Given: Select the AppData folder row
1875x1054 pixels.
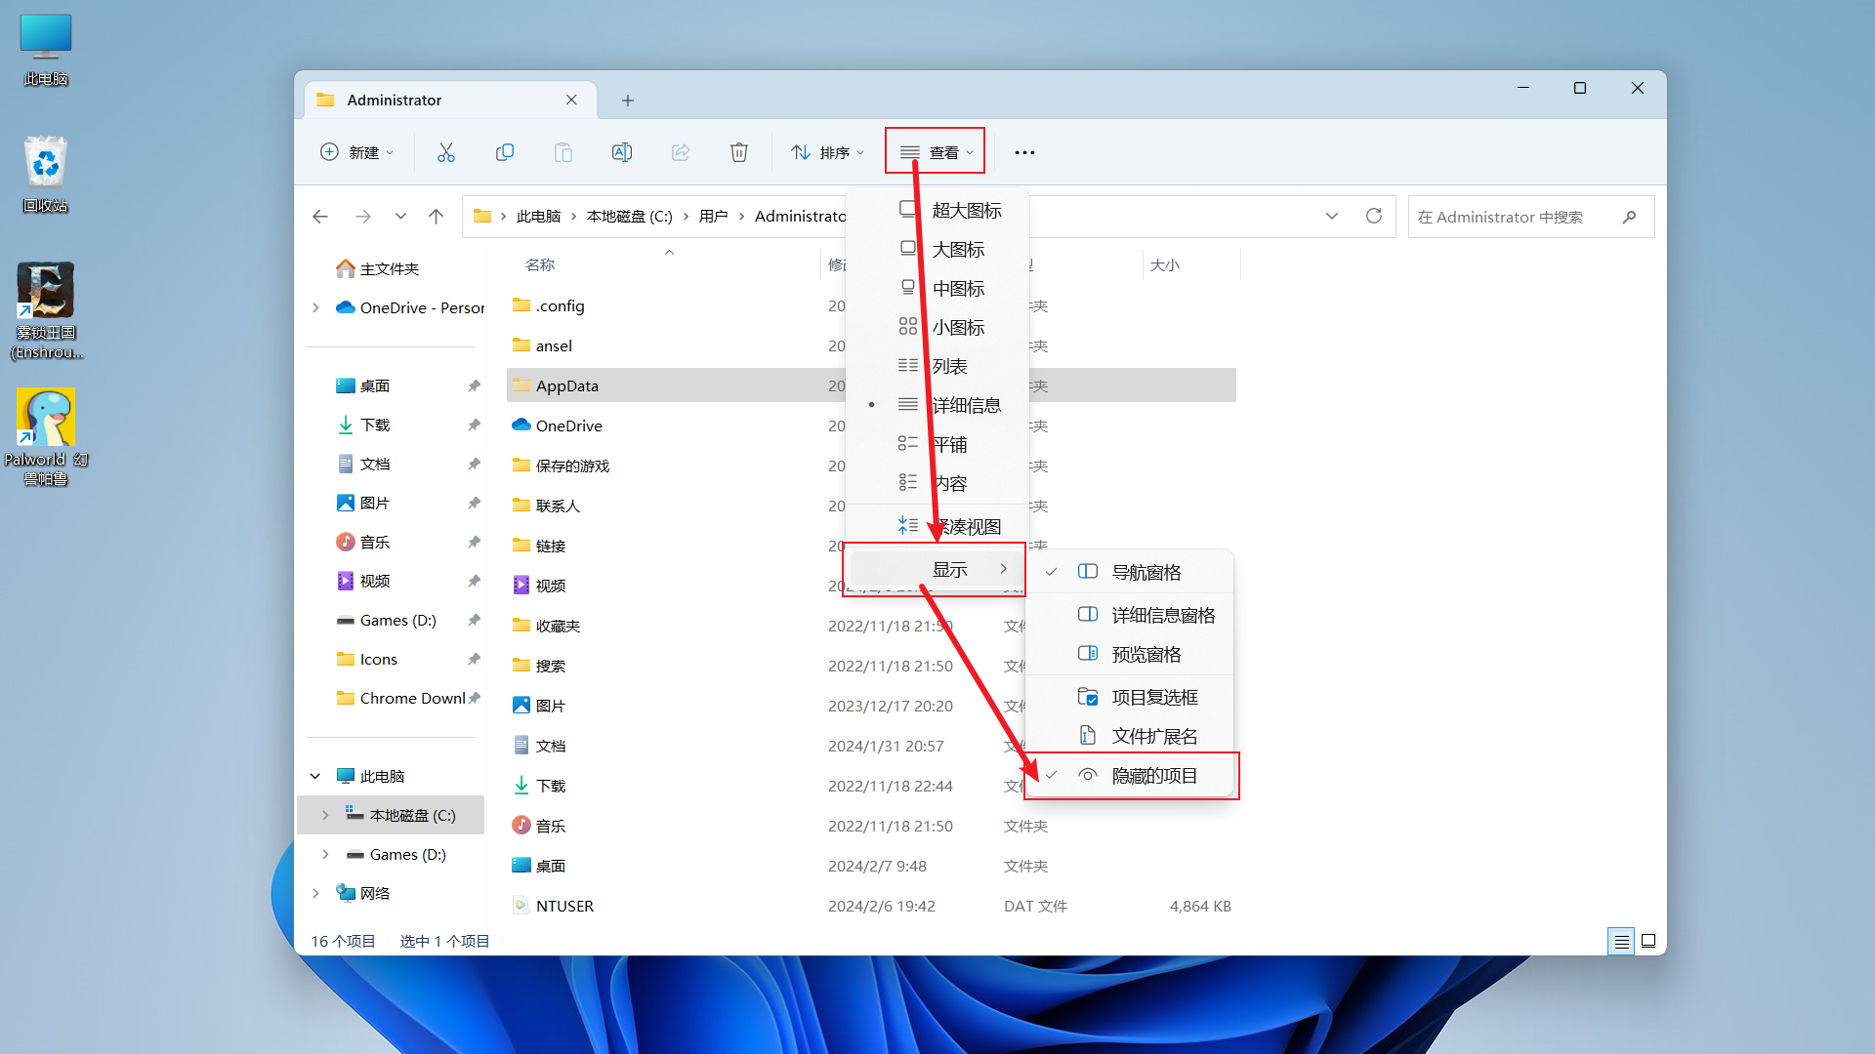Looking at the screenshot, I should click(871, 385).
